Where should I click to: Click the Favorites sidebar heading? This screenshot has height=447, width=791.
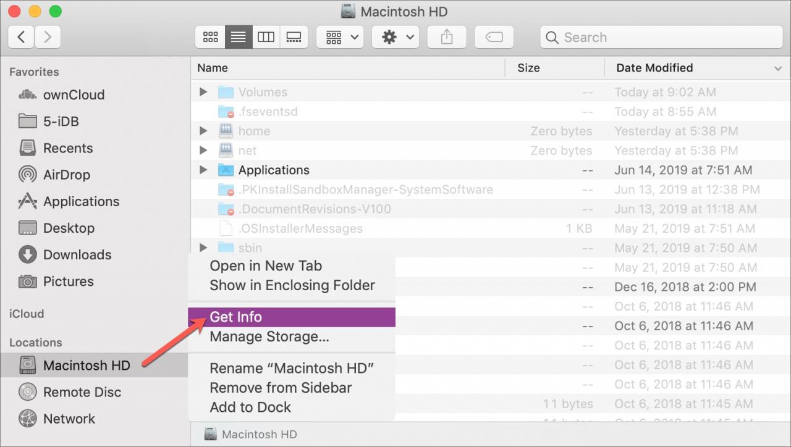[x=34, y=72]
